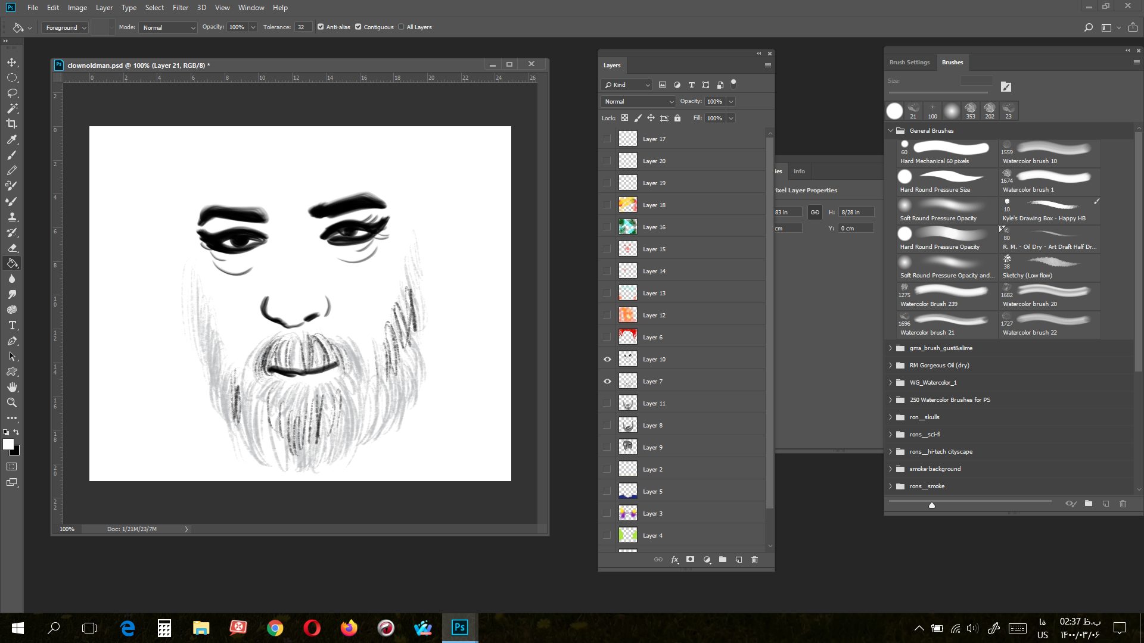Open the Foreground fill source dropdown
1144x643 pixels.
point(65,27)
